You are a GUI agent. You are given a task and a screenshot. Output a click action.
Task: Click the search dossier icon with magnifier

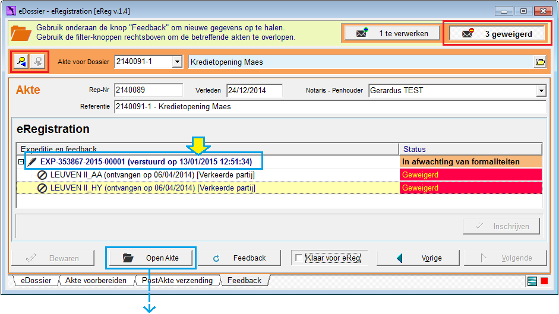21,62
